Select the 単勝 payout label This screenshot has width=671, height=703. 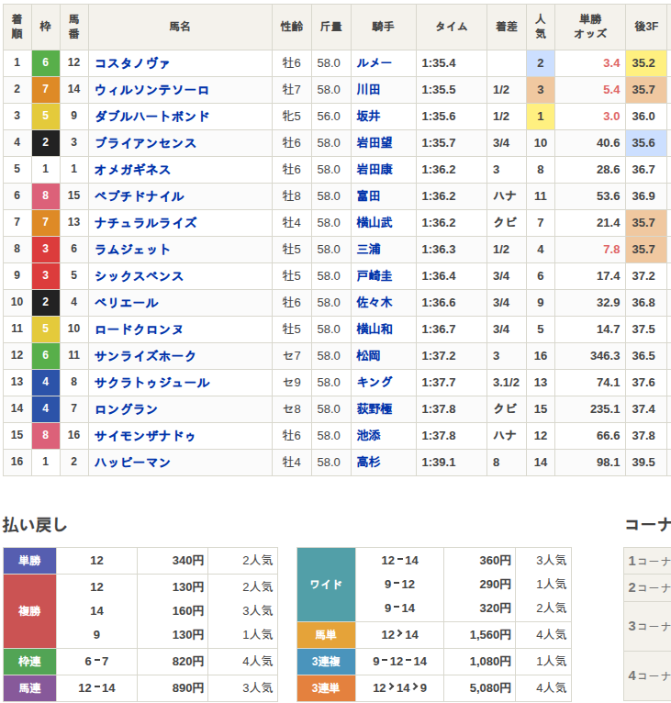pyautogui.click(x=29, y=561)
